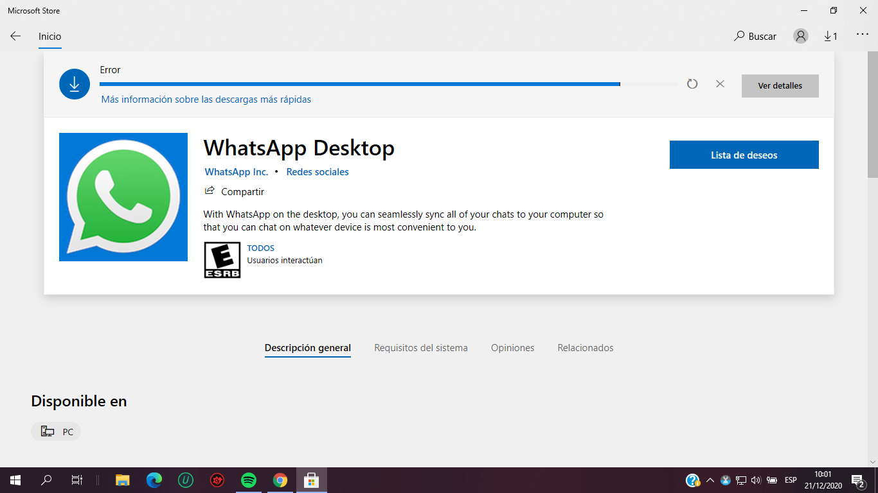
Task: Open downloads and updates indicator
Action: pos(831,37)
